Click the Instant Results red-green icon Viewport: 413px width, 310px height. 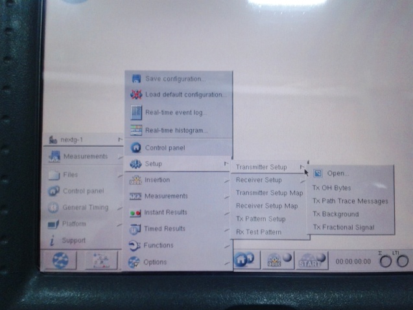coord(135,212)
